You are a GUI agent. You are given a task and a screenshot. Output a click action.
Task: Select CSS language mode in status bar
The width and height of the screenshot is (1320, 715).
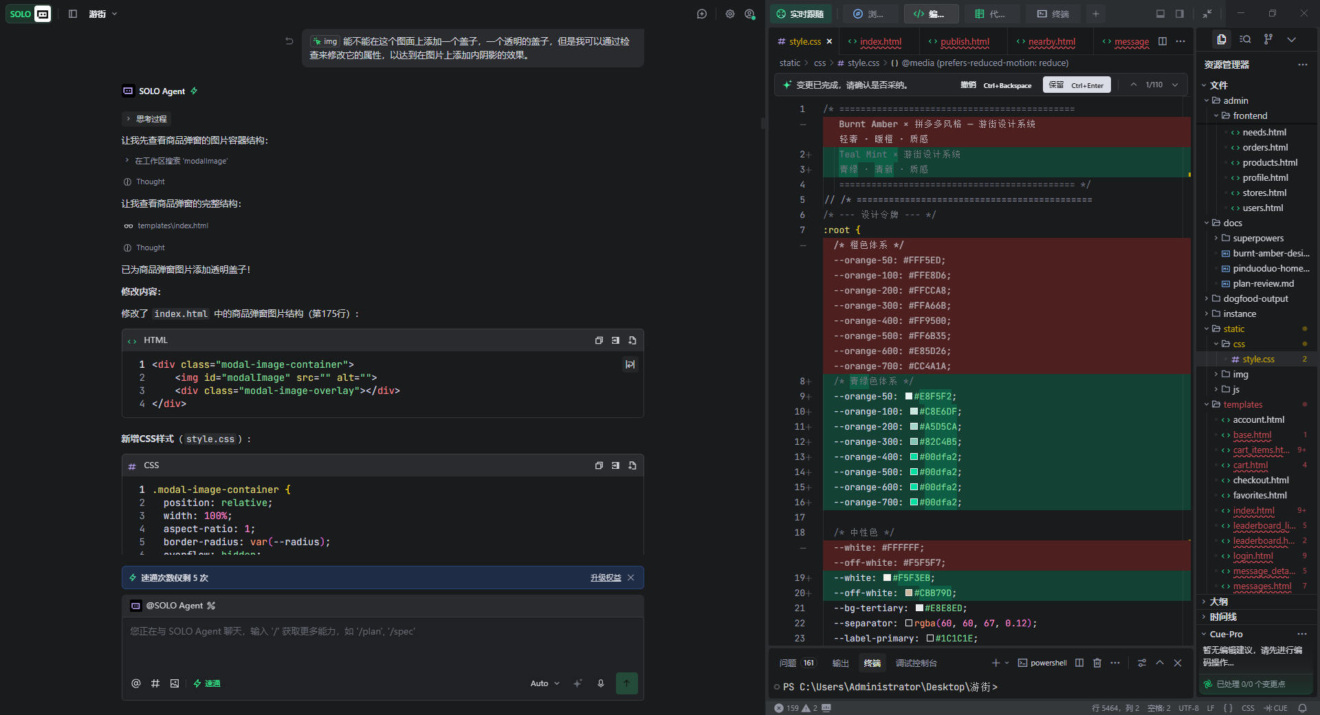[1248, 708]
